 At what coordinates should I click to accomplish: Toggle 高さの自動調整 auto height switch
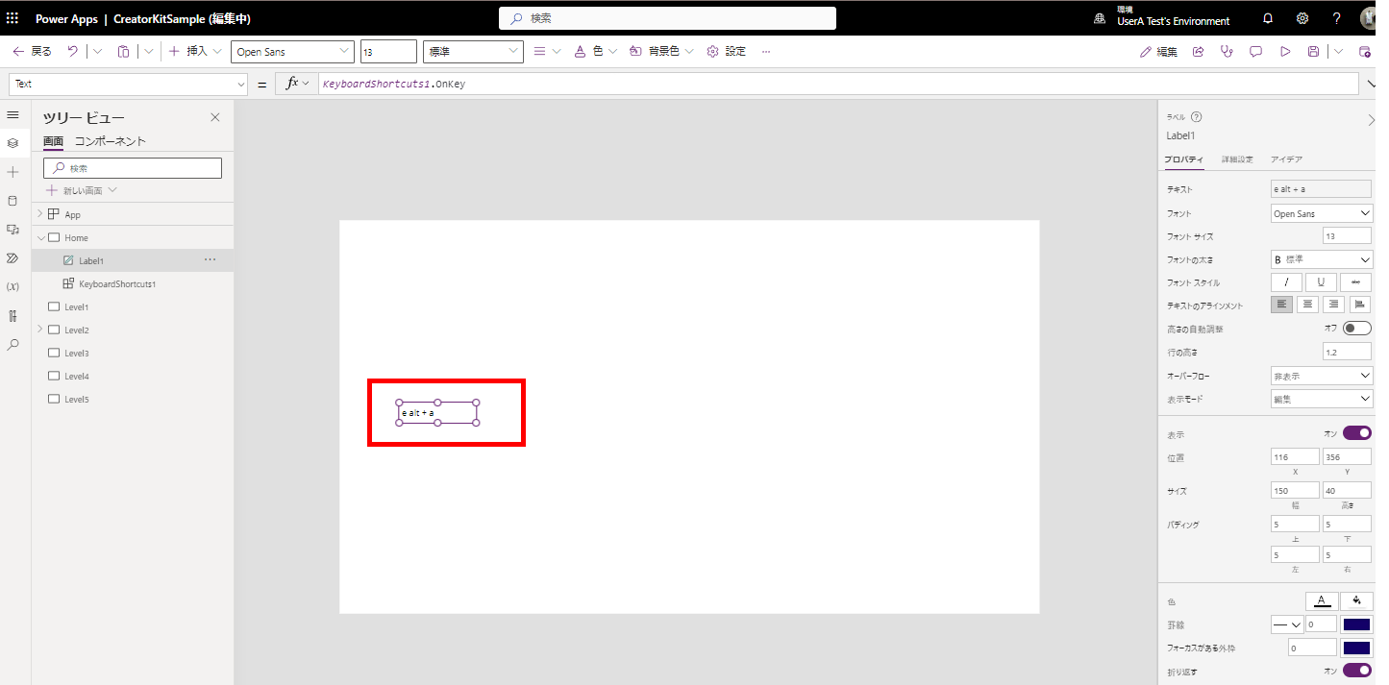point(1356,329)
